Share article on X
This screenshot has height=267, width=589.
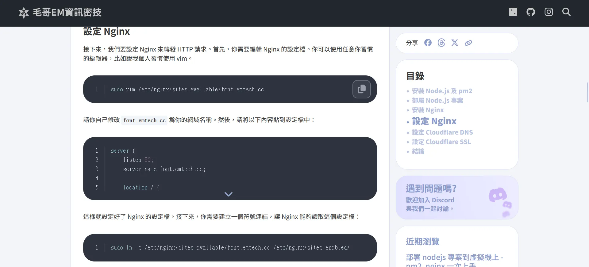click(455, 43)
